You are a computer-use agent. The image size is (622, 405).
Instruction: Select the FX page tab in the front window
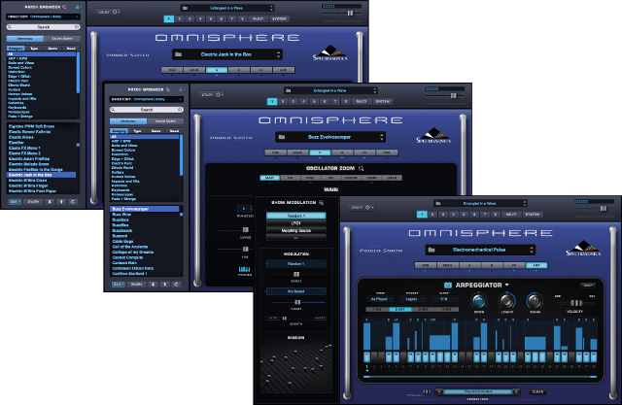[x=514, y=265]
